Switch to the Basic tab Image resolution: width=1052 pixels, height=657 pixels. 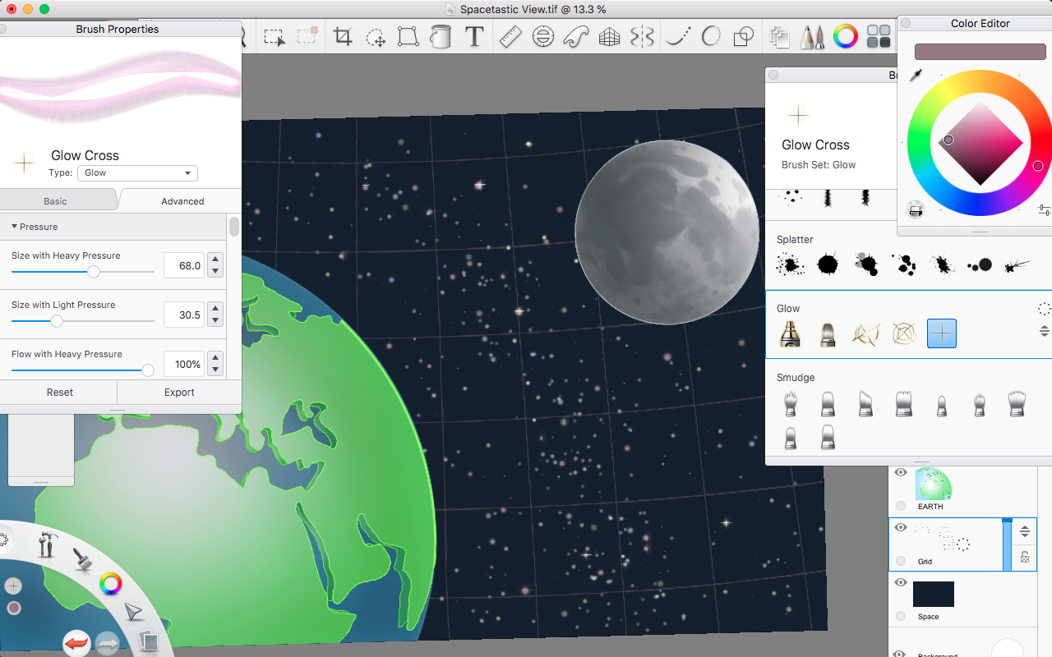click(x=55, y=200)
